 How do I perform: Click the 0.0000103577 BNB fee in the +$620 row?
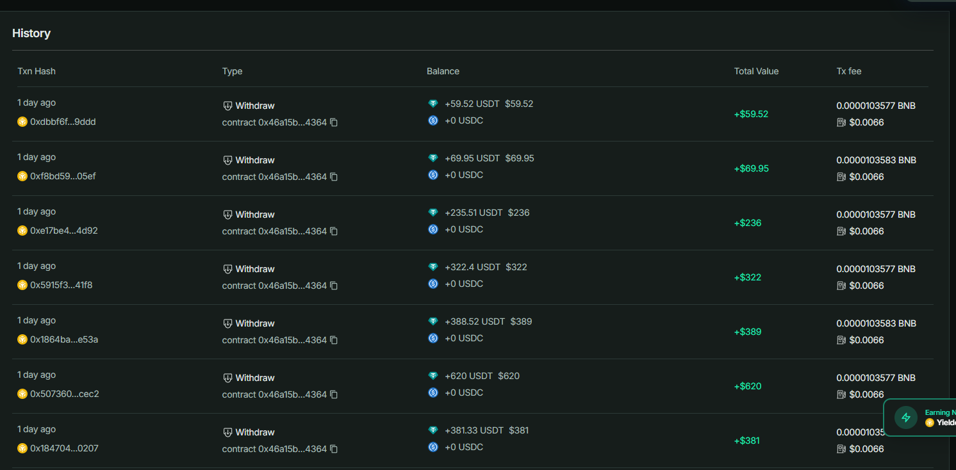pyautogui.click(x=876, y=378)
